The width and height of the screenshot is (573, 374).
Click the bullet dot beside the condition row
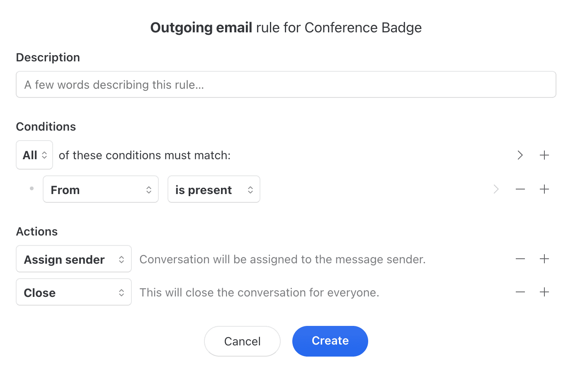click(x=32, y=188)
